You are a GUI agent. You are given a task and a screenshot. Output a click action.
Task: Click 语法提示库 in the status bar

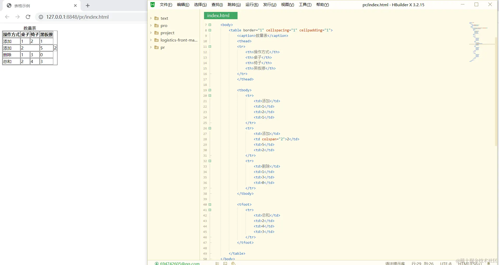(x=395, y=263)
